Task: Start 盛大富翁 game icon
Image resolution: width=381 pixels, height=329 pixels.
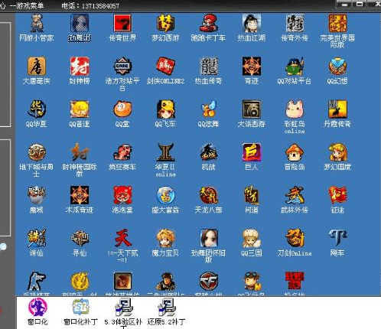Action: point(166,195)
